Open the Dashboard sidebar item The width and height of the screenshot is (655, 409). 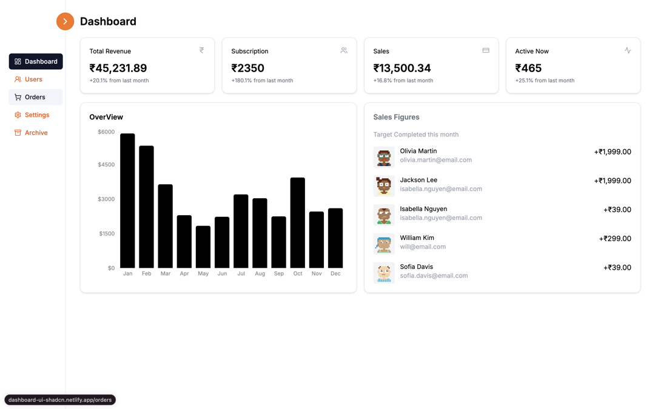pyautogui.click(x=36, y=61)
